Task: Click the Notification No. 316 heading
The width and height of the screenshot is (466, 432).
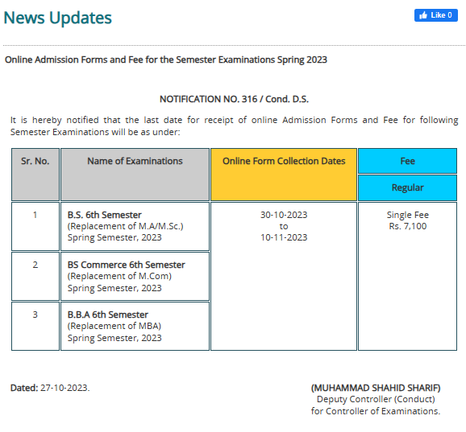Action: coord(234,99)
